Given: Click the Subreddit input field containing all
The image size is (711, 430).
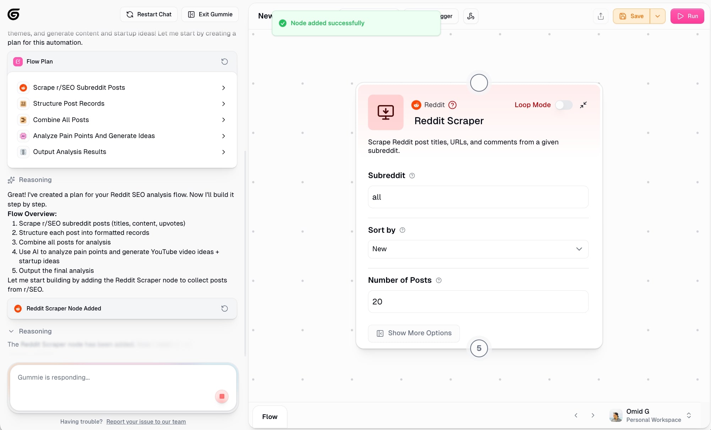Looking at the screenshot, I should [478, 197].
